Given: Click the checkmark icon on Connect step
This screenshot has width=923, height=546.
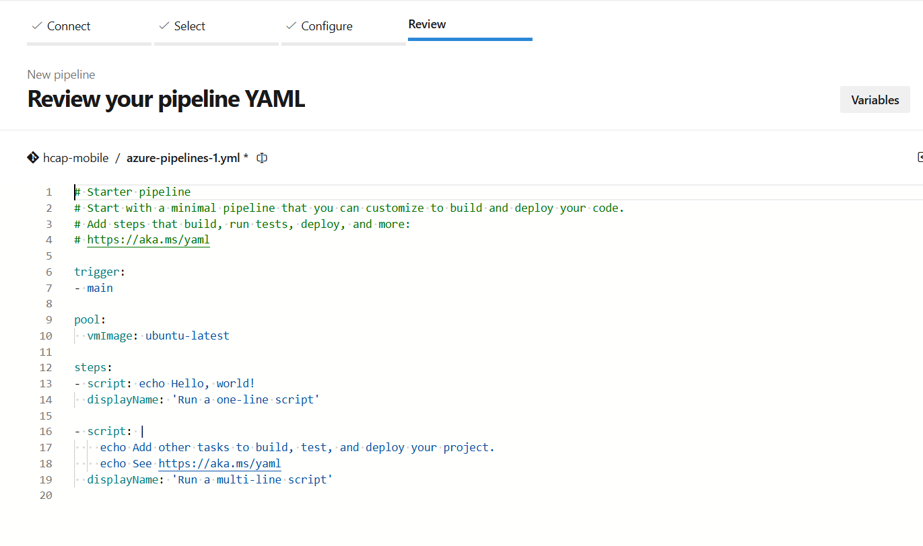Looking at the screenshot, I should [x=36, y=26].
